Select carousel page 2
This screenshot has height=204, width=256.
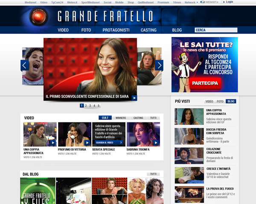tap(86, 105)
